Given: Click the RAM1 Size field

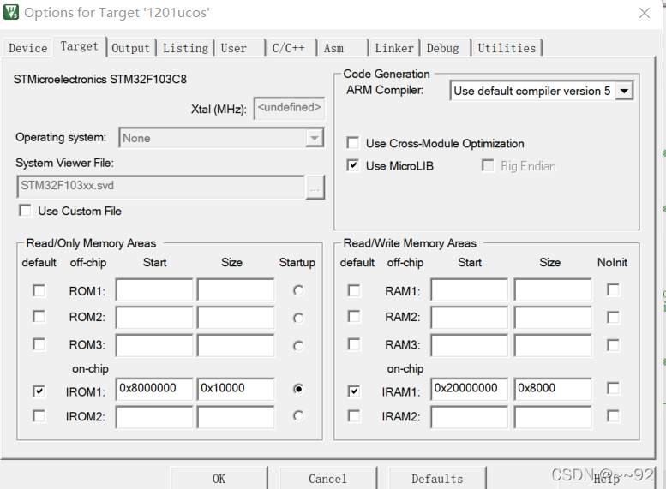Looking at the screenshot, I should [553, 290].
